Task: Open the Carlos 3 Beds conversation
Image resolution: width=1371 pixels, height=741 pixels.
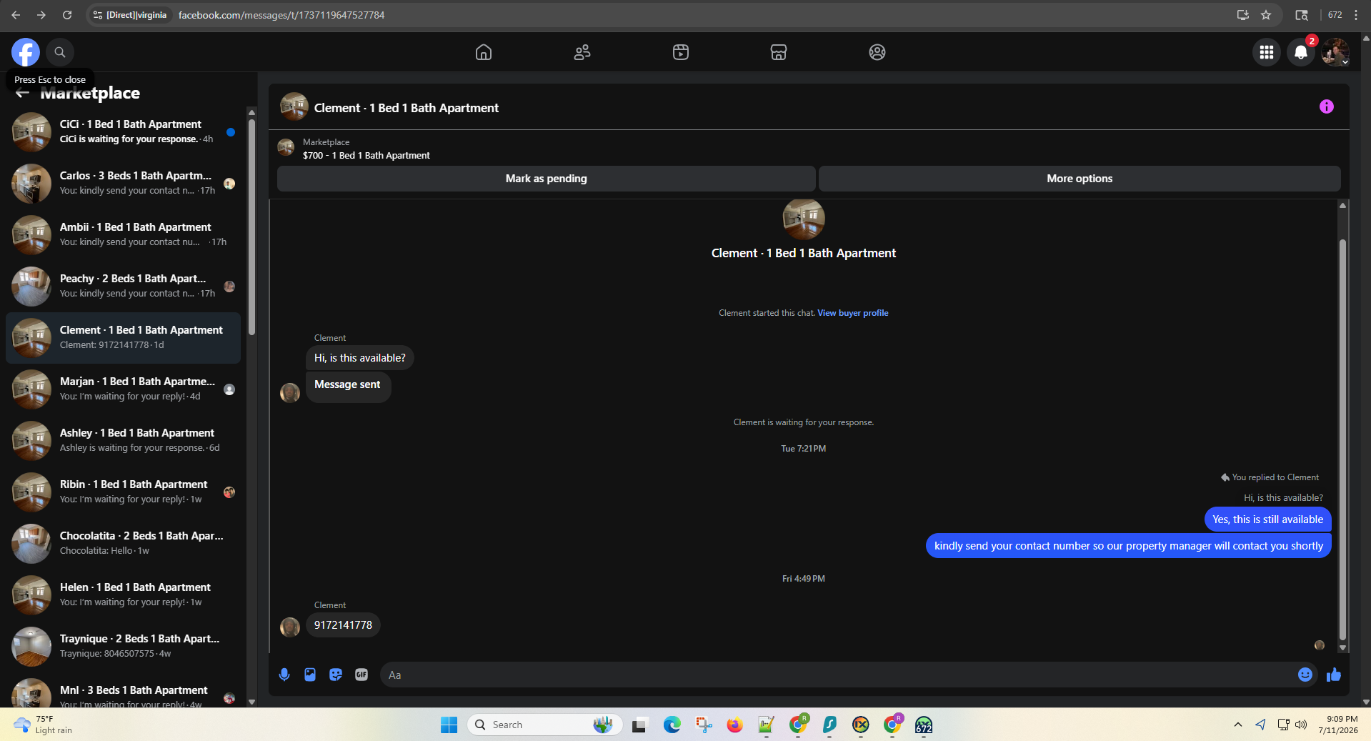Action: coord(123,184)
